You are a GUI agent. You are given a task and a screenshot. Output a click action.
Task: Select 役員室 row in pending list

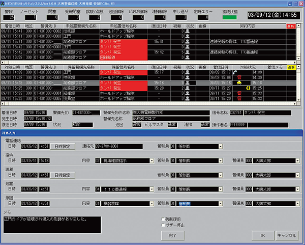148,98
